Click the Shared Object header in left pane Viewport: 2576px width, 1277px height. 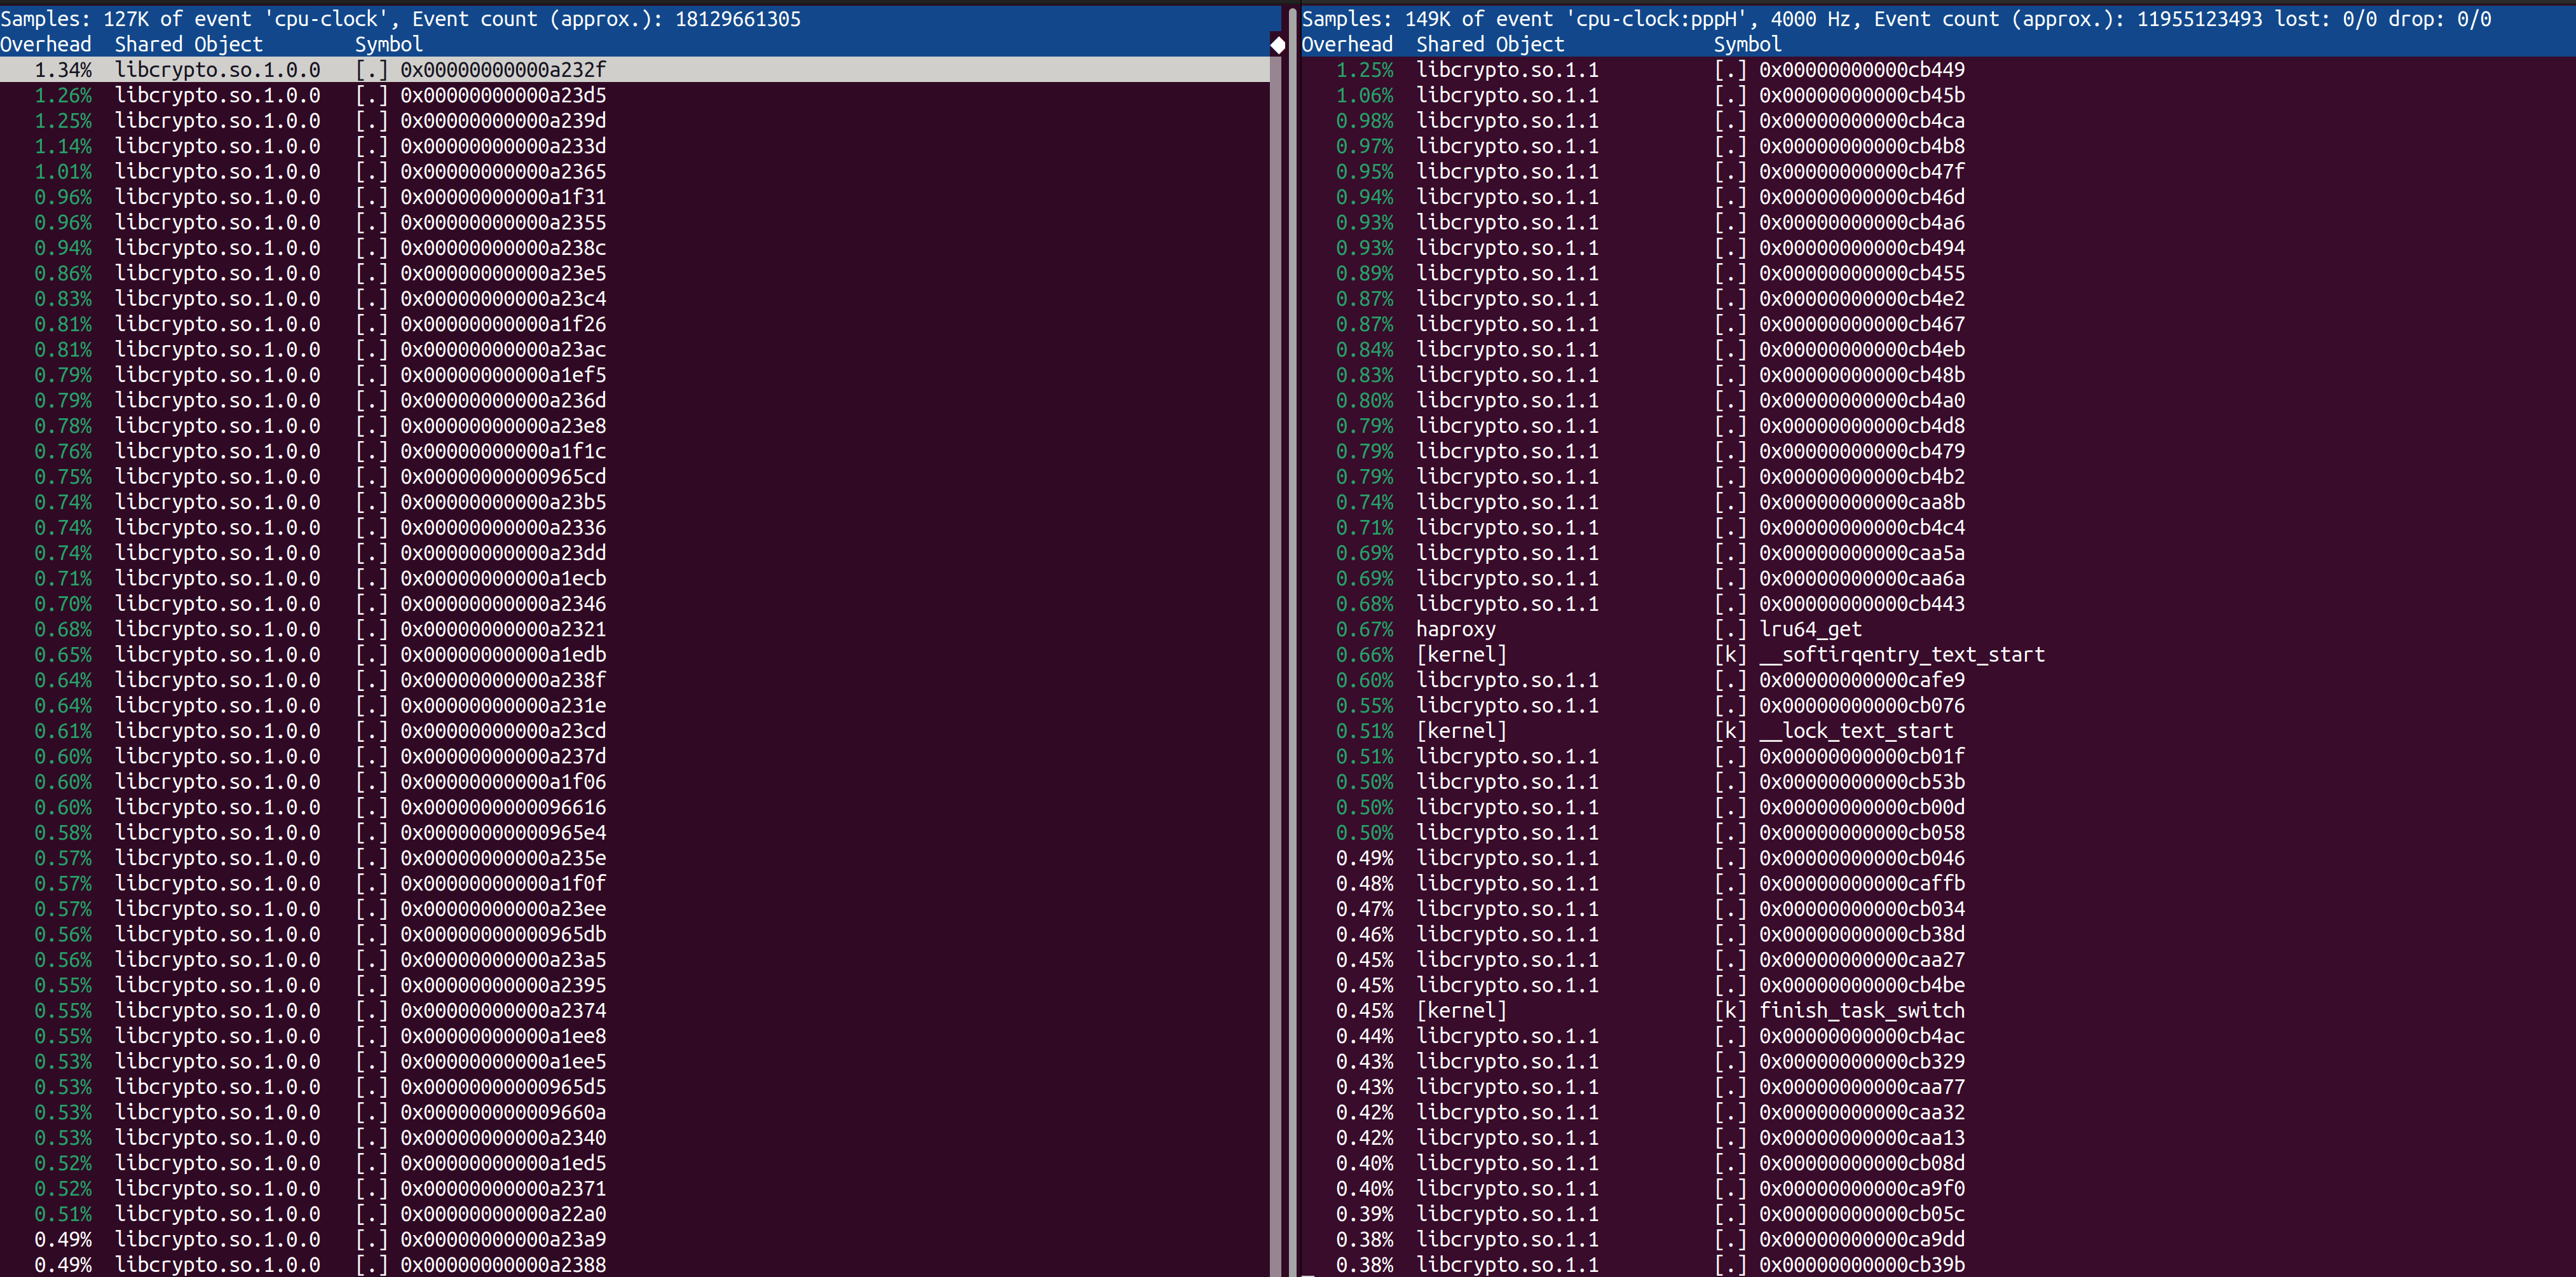coord(189,44)
